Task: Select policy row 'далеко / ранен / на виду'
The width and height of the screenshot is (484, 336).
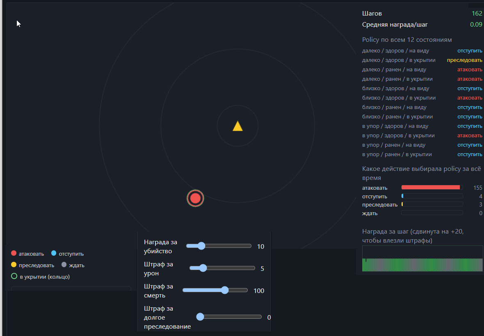Action: 422,70
